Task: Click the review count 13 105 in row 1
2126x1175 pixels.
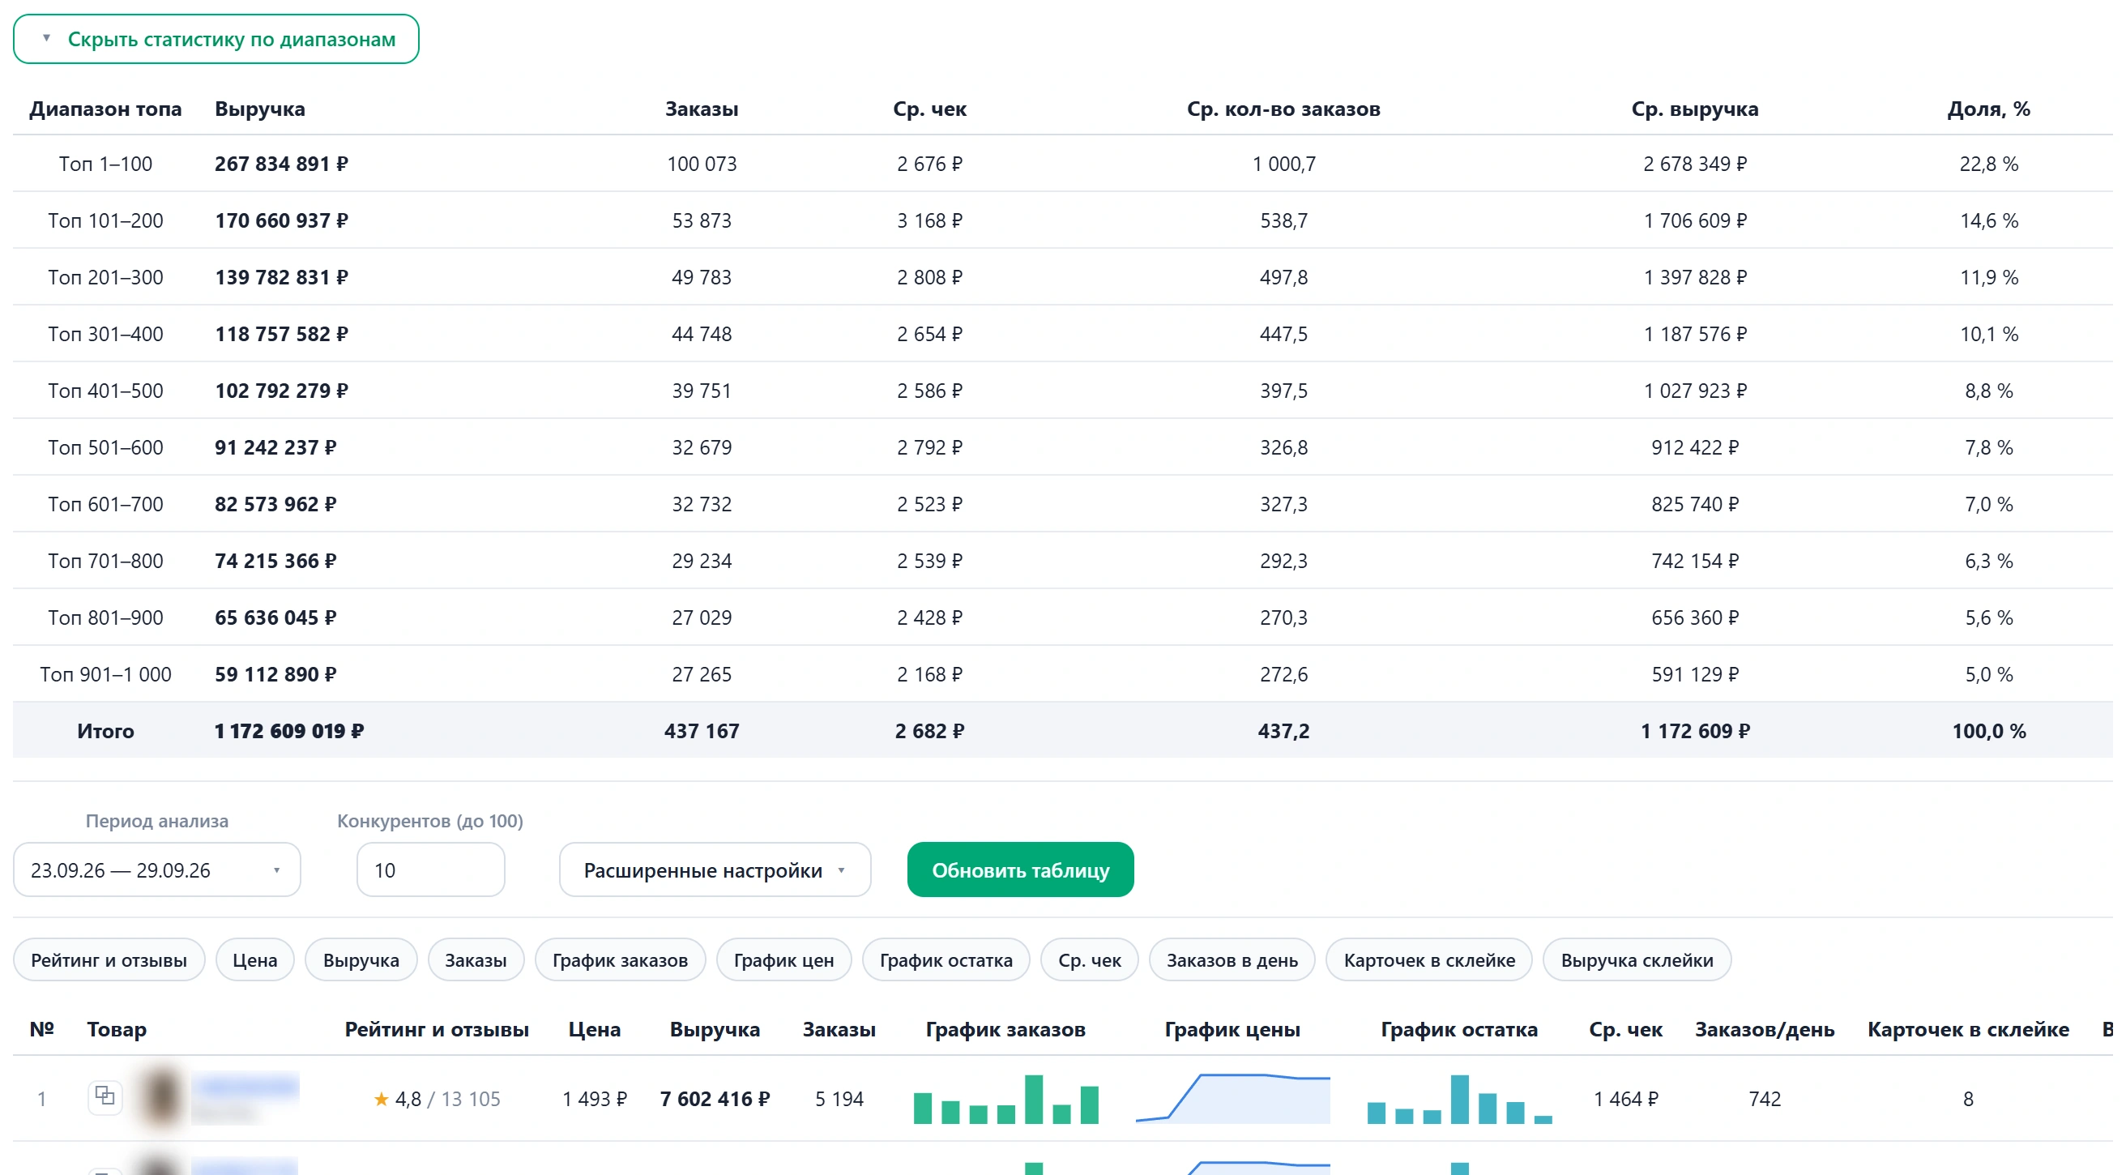Action: coord(471,1099)
